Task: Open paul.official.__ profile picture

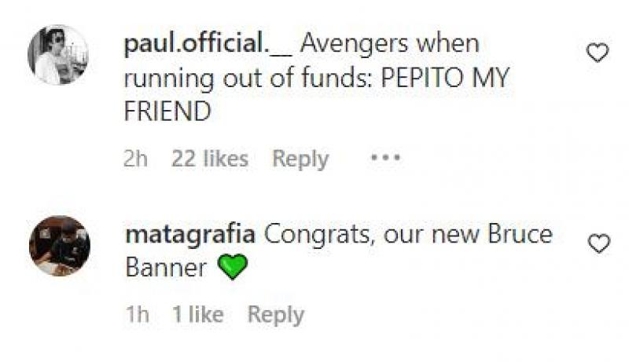Action: tap(58, 54)
